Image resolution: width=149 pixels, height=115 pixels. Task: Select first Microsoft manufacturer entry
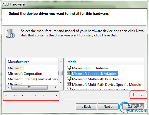pyautogui.click(x=15, y=68)
